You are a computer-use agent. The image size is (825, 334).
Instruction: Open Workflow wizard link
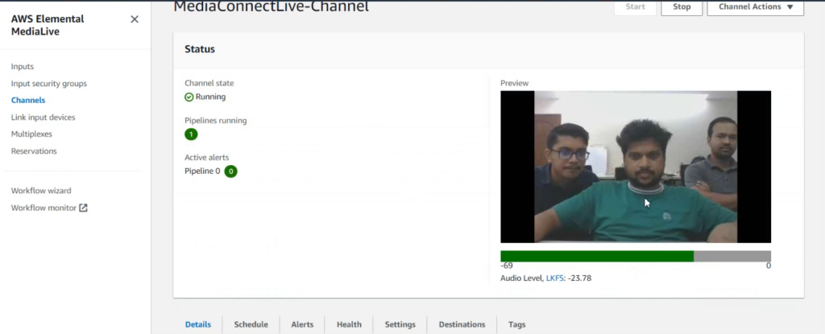pyautogui.click(x=41, y=191)
